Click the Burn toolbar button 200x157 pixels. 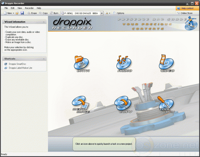pos(54,13)
